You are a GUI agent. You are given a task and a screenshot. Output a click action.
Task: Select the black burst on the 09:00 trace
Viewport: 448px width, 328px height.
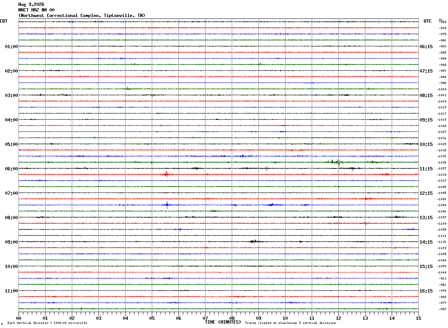point(254,241)
